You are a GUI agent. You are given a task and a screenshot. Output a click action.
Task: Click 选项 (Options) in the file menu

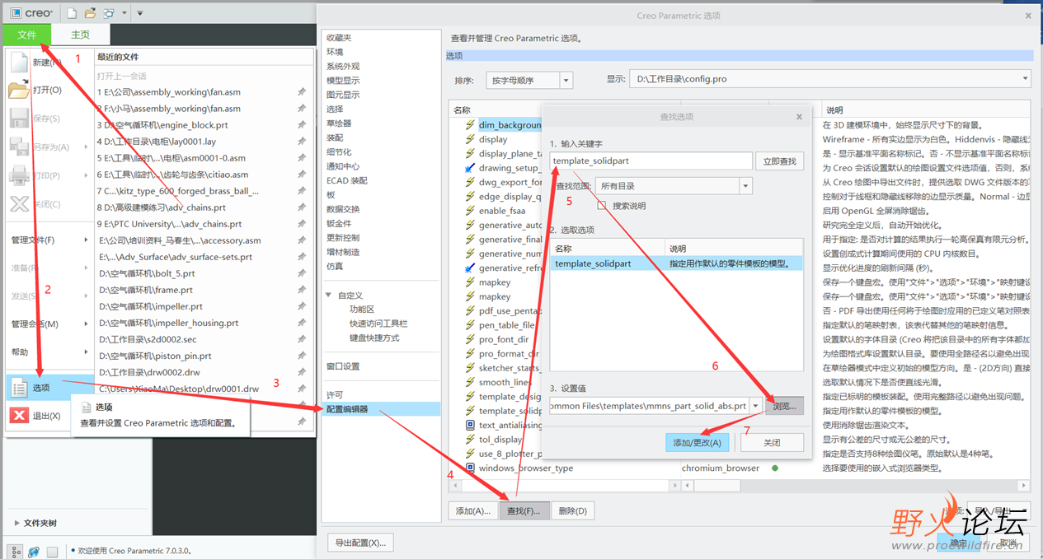click(49, 387)
